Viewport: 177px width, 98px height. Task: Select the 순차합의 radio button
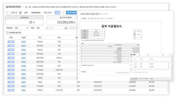click(x=144, y=79)
